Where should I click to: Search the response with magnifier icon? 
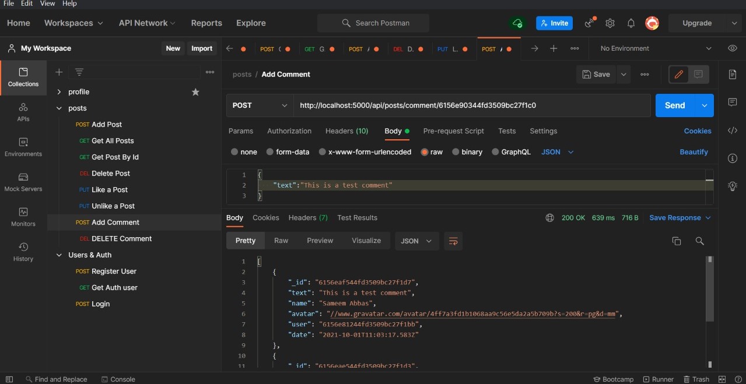pos(700,241)
